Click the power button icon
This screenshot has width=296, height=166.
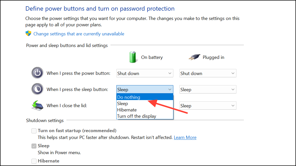[37, 73]
